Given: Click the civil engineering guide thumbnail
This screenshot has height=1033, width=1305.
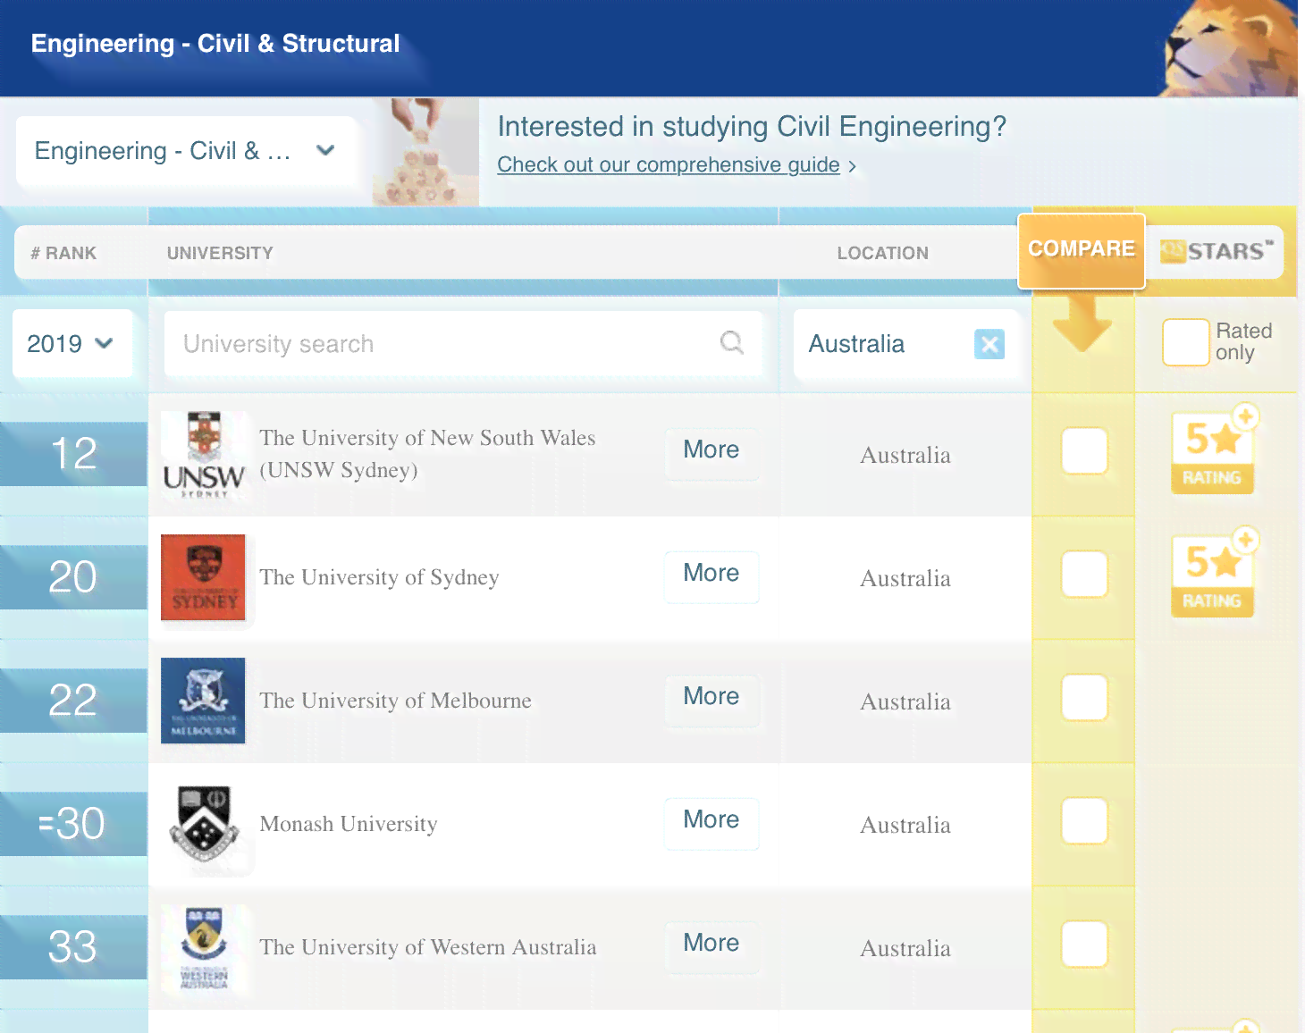Looking at the screenshot, I should point(425,152).
